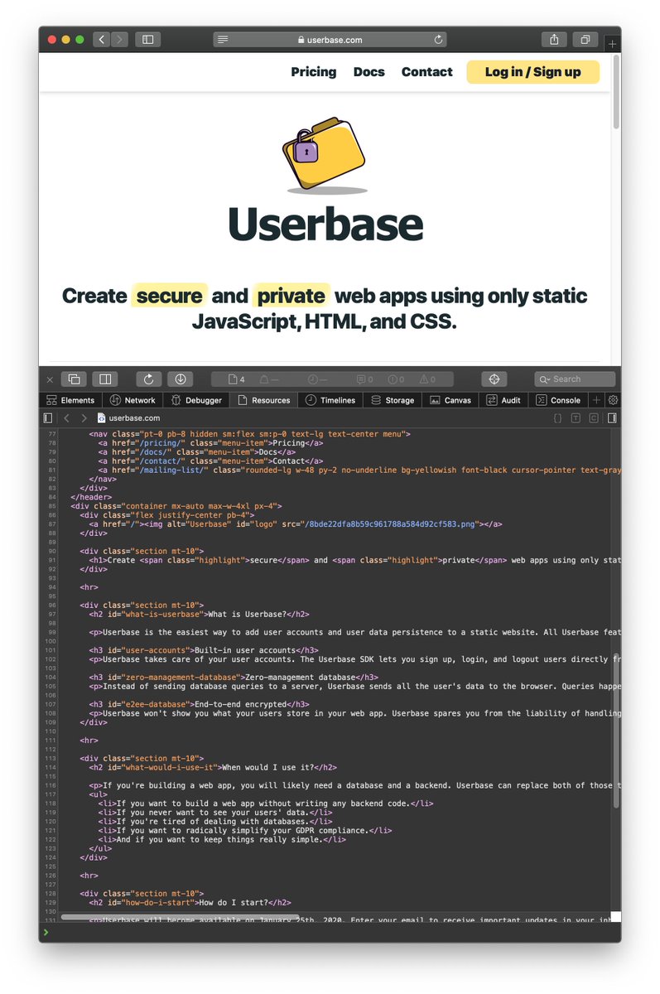Screen dimensions: 660x994
Task: Open the Timelines tab
Action: click(330, 400)
